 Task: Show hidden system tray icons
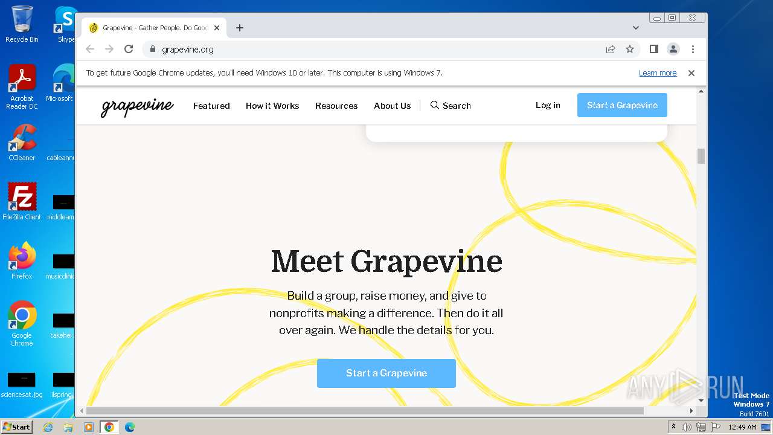point(674,427)
